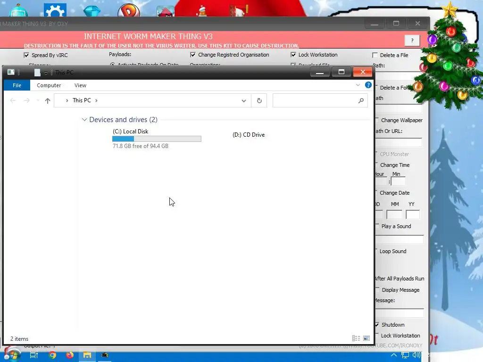Open the Angry Birds desktop icon
483x362 pixels.
[x=166, y=11]
